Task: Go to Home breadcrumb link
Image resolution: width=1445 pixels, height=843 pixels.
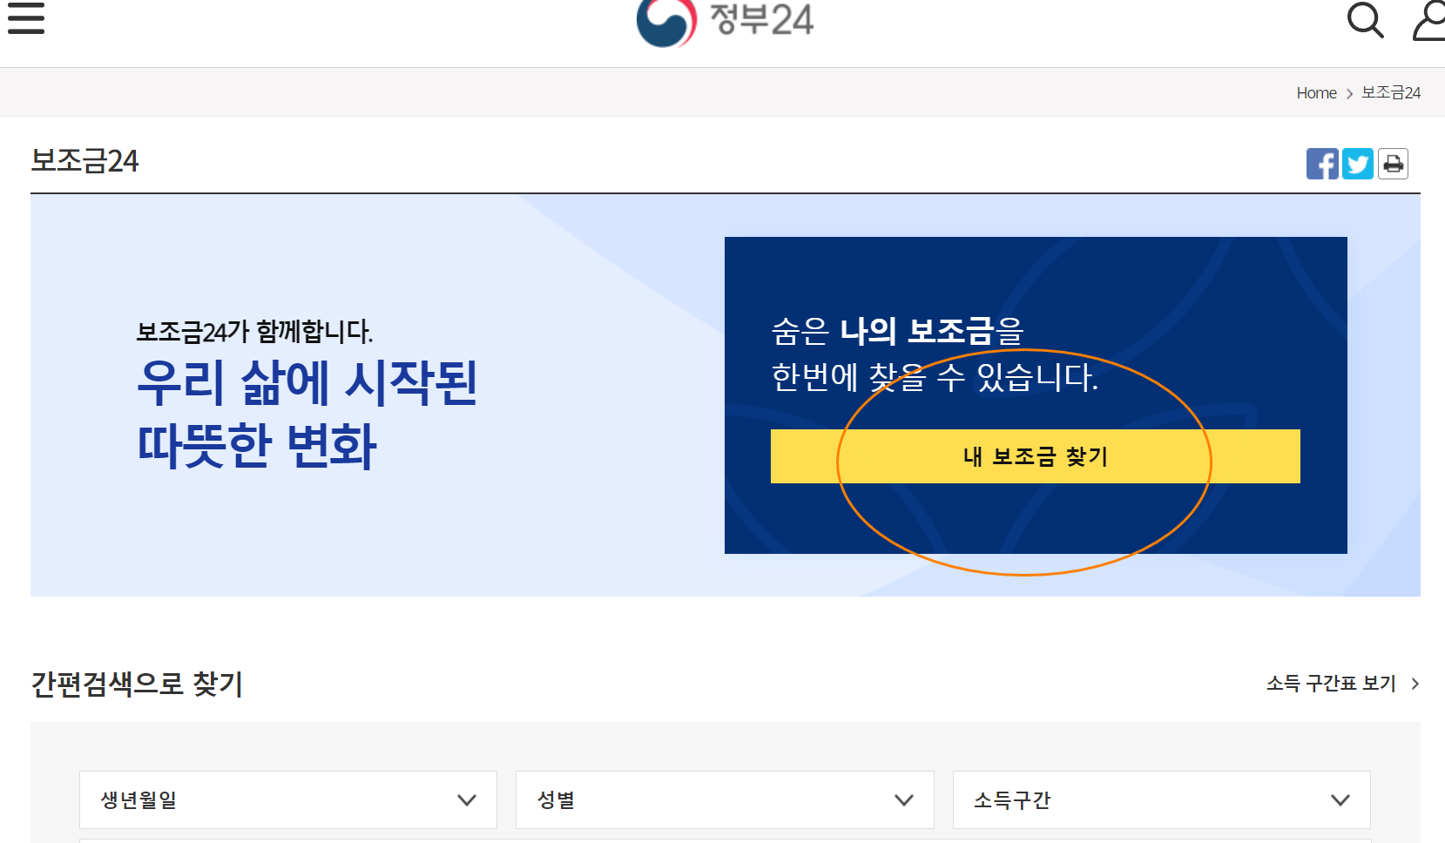Action: [1316, 93]
